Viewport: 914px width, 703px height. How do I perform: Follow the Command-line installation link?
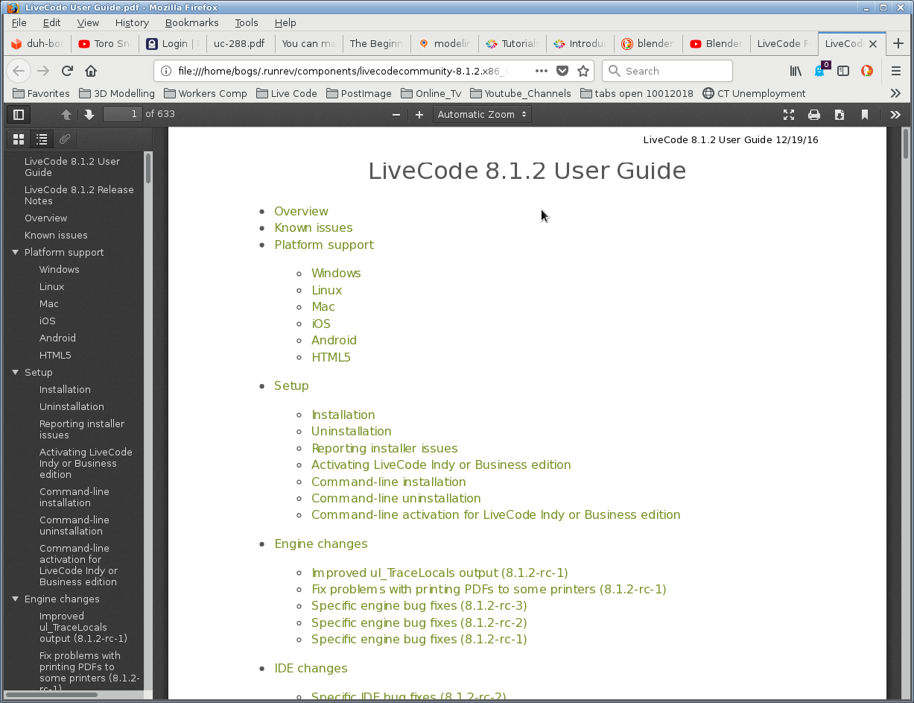pyautogui.click(x=388, y=482)
